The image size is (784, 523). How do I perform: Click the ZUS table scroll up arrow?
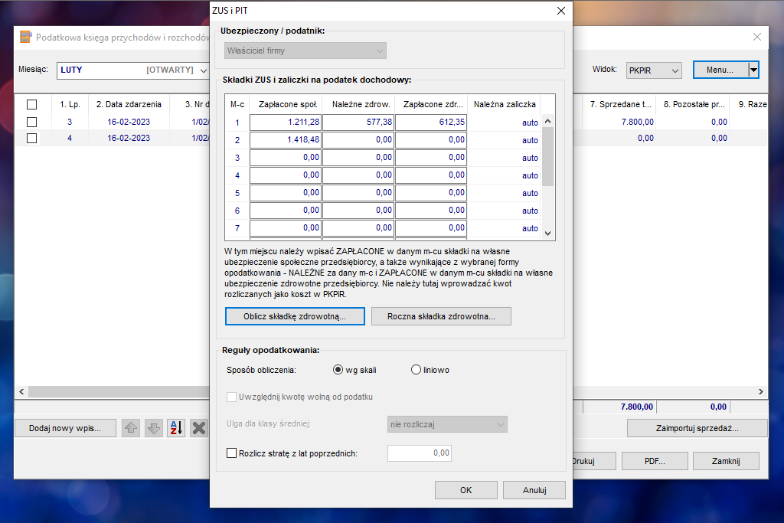point(548,122)
